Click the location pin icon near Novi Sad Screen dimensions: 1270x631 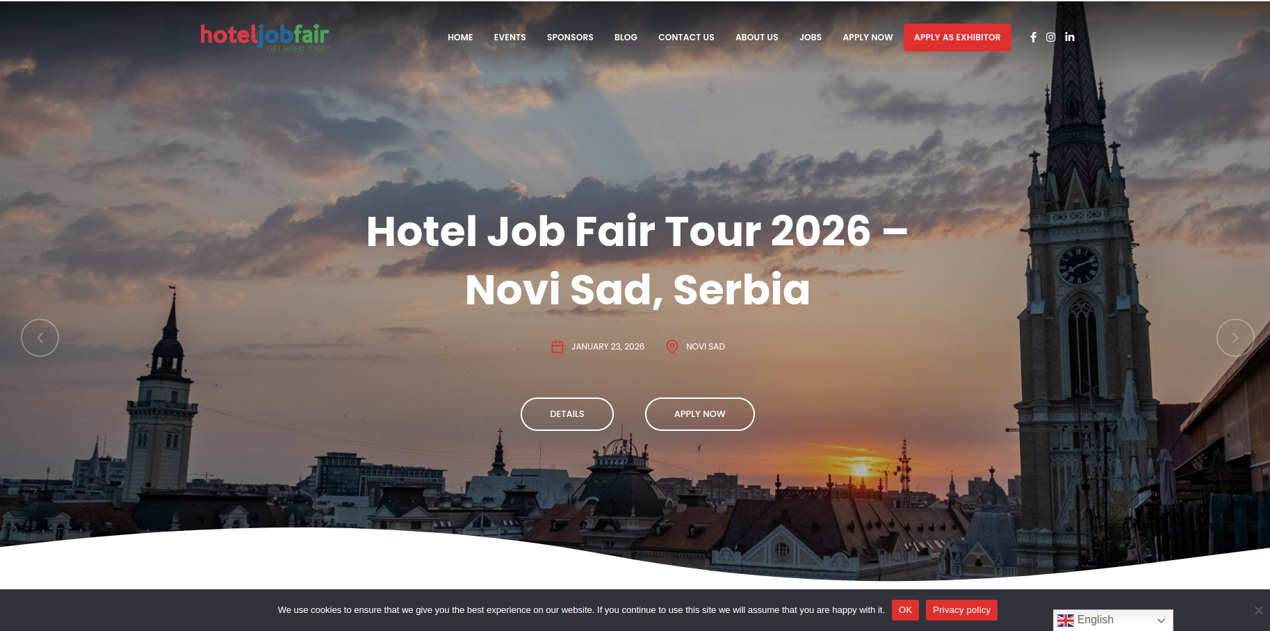[672, 347]
